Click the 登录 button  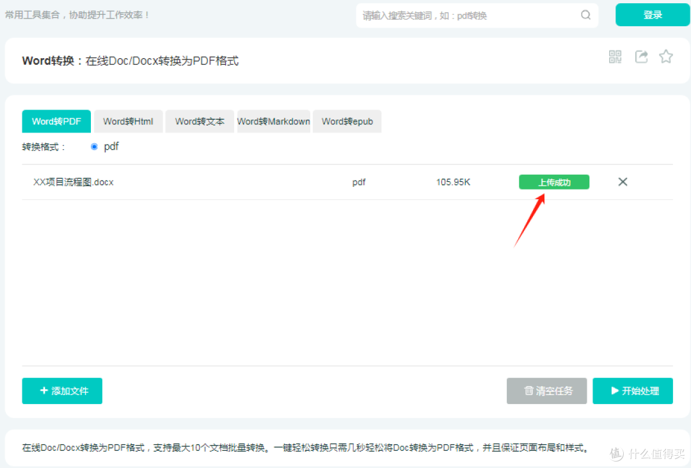tap(653, 15)
